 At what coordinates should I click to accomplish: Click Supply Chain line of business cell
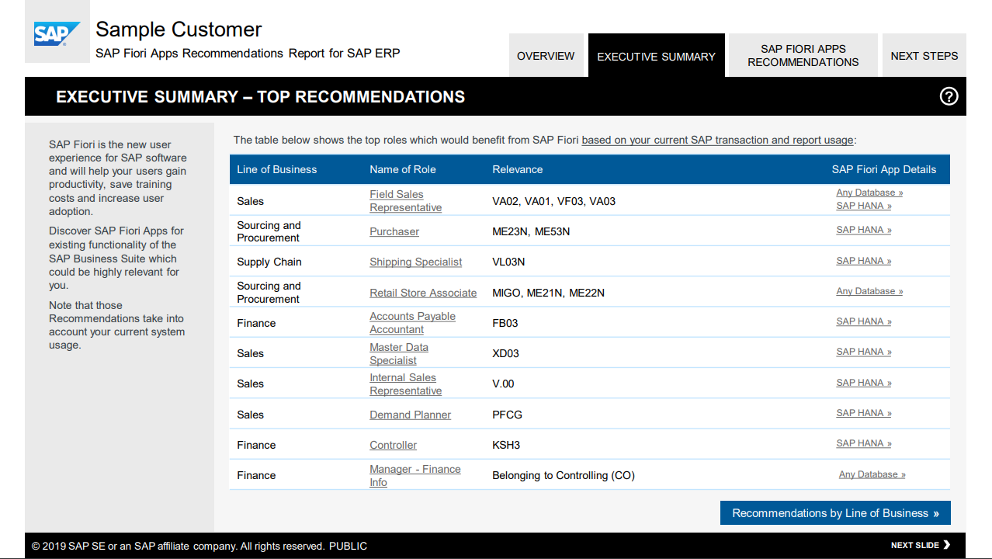(269, 262)
